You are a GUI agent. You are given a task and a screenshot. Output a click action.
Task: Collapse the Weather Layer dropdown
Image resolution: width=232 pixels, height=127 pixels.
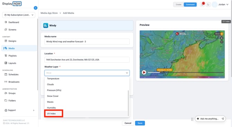pyautogui.click(x=127, y=73)
